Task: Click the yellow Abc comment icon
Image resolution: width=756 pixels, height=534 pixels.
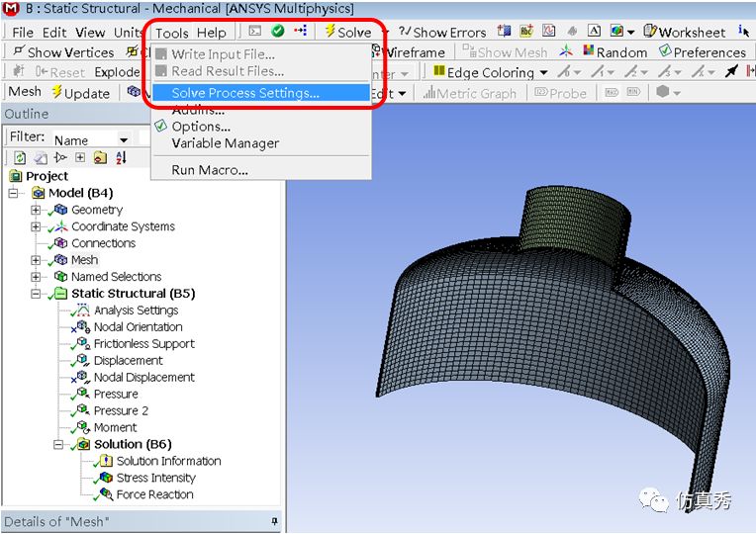Action: [526, 31]
